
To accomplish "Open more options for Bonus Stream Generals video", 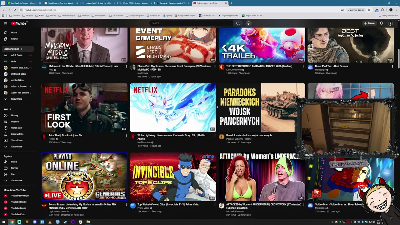I will click(x=126, y=205).
